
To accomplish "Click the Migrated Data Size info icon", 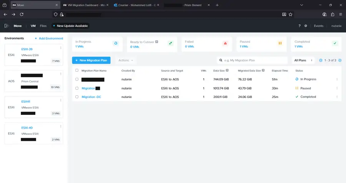I will tap(263, 70).
